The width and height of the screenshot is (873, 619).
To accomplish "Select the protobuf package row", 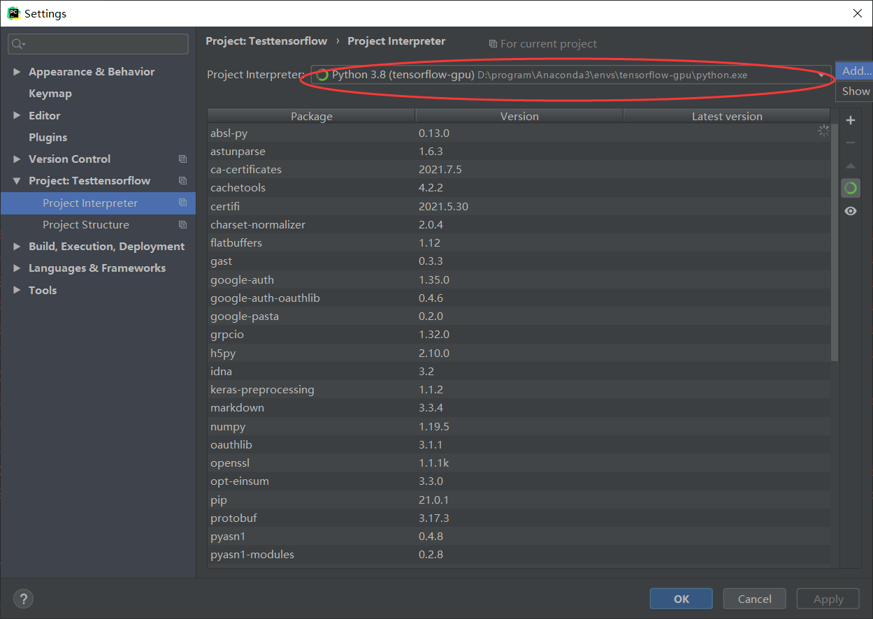I will pos(519,518).
